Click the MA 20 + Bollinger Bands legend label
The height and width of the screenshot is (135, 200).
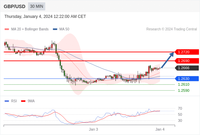point(30,29)
